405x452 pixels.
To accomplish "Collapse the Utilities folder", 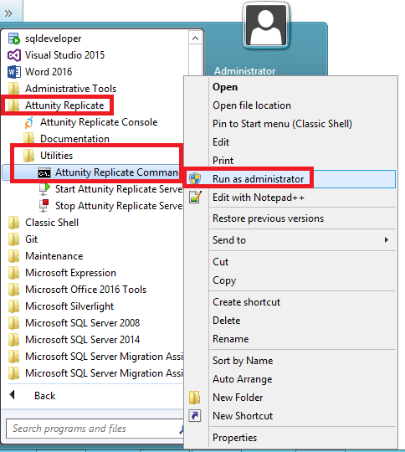I will tap(56, 156).
